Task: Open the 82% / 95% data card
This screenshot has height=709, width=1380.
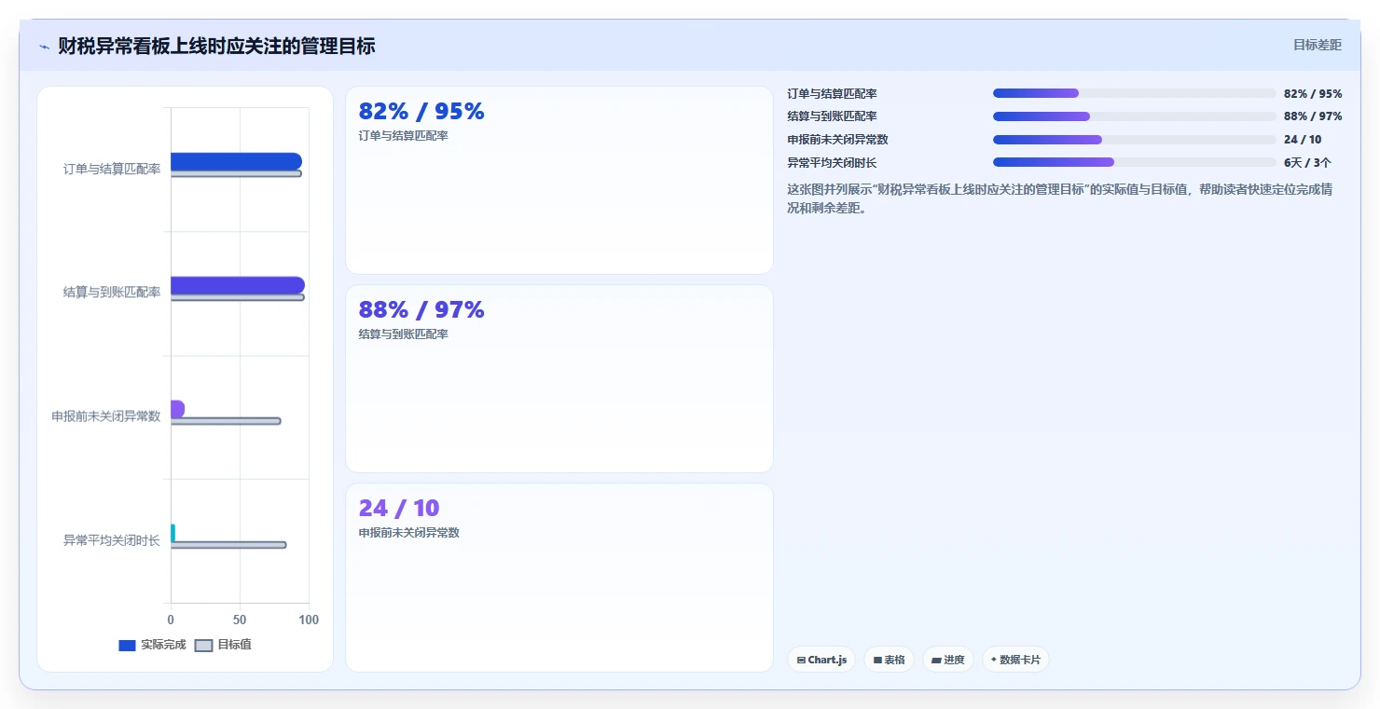Action: tap(559, 181)
